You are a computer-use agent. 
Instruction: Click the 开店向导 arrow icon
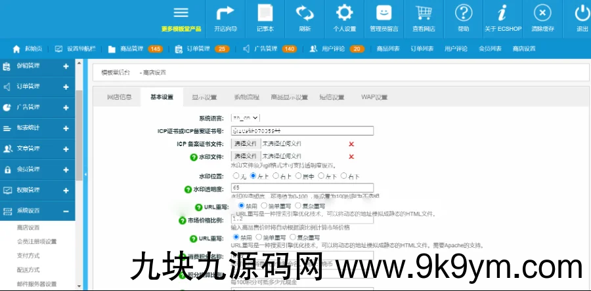click(x=225, y=14)
